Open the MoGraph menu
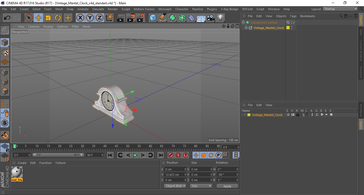364x195 pixels. tap(165, 9)
